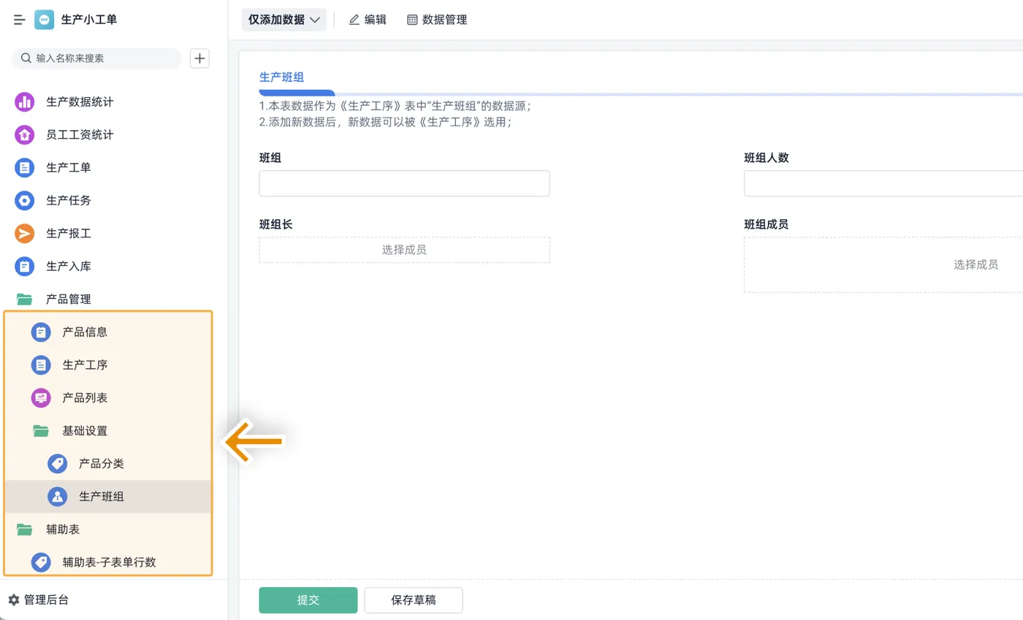
Task: Click the 班组 text input field
Action: click(404, 183)
